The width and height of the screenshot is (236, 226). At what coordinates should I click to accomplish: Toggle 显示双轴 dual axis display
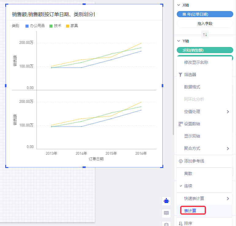(192, 136)
